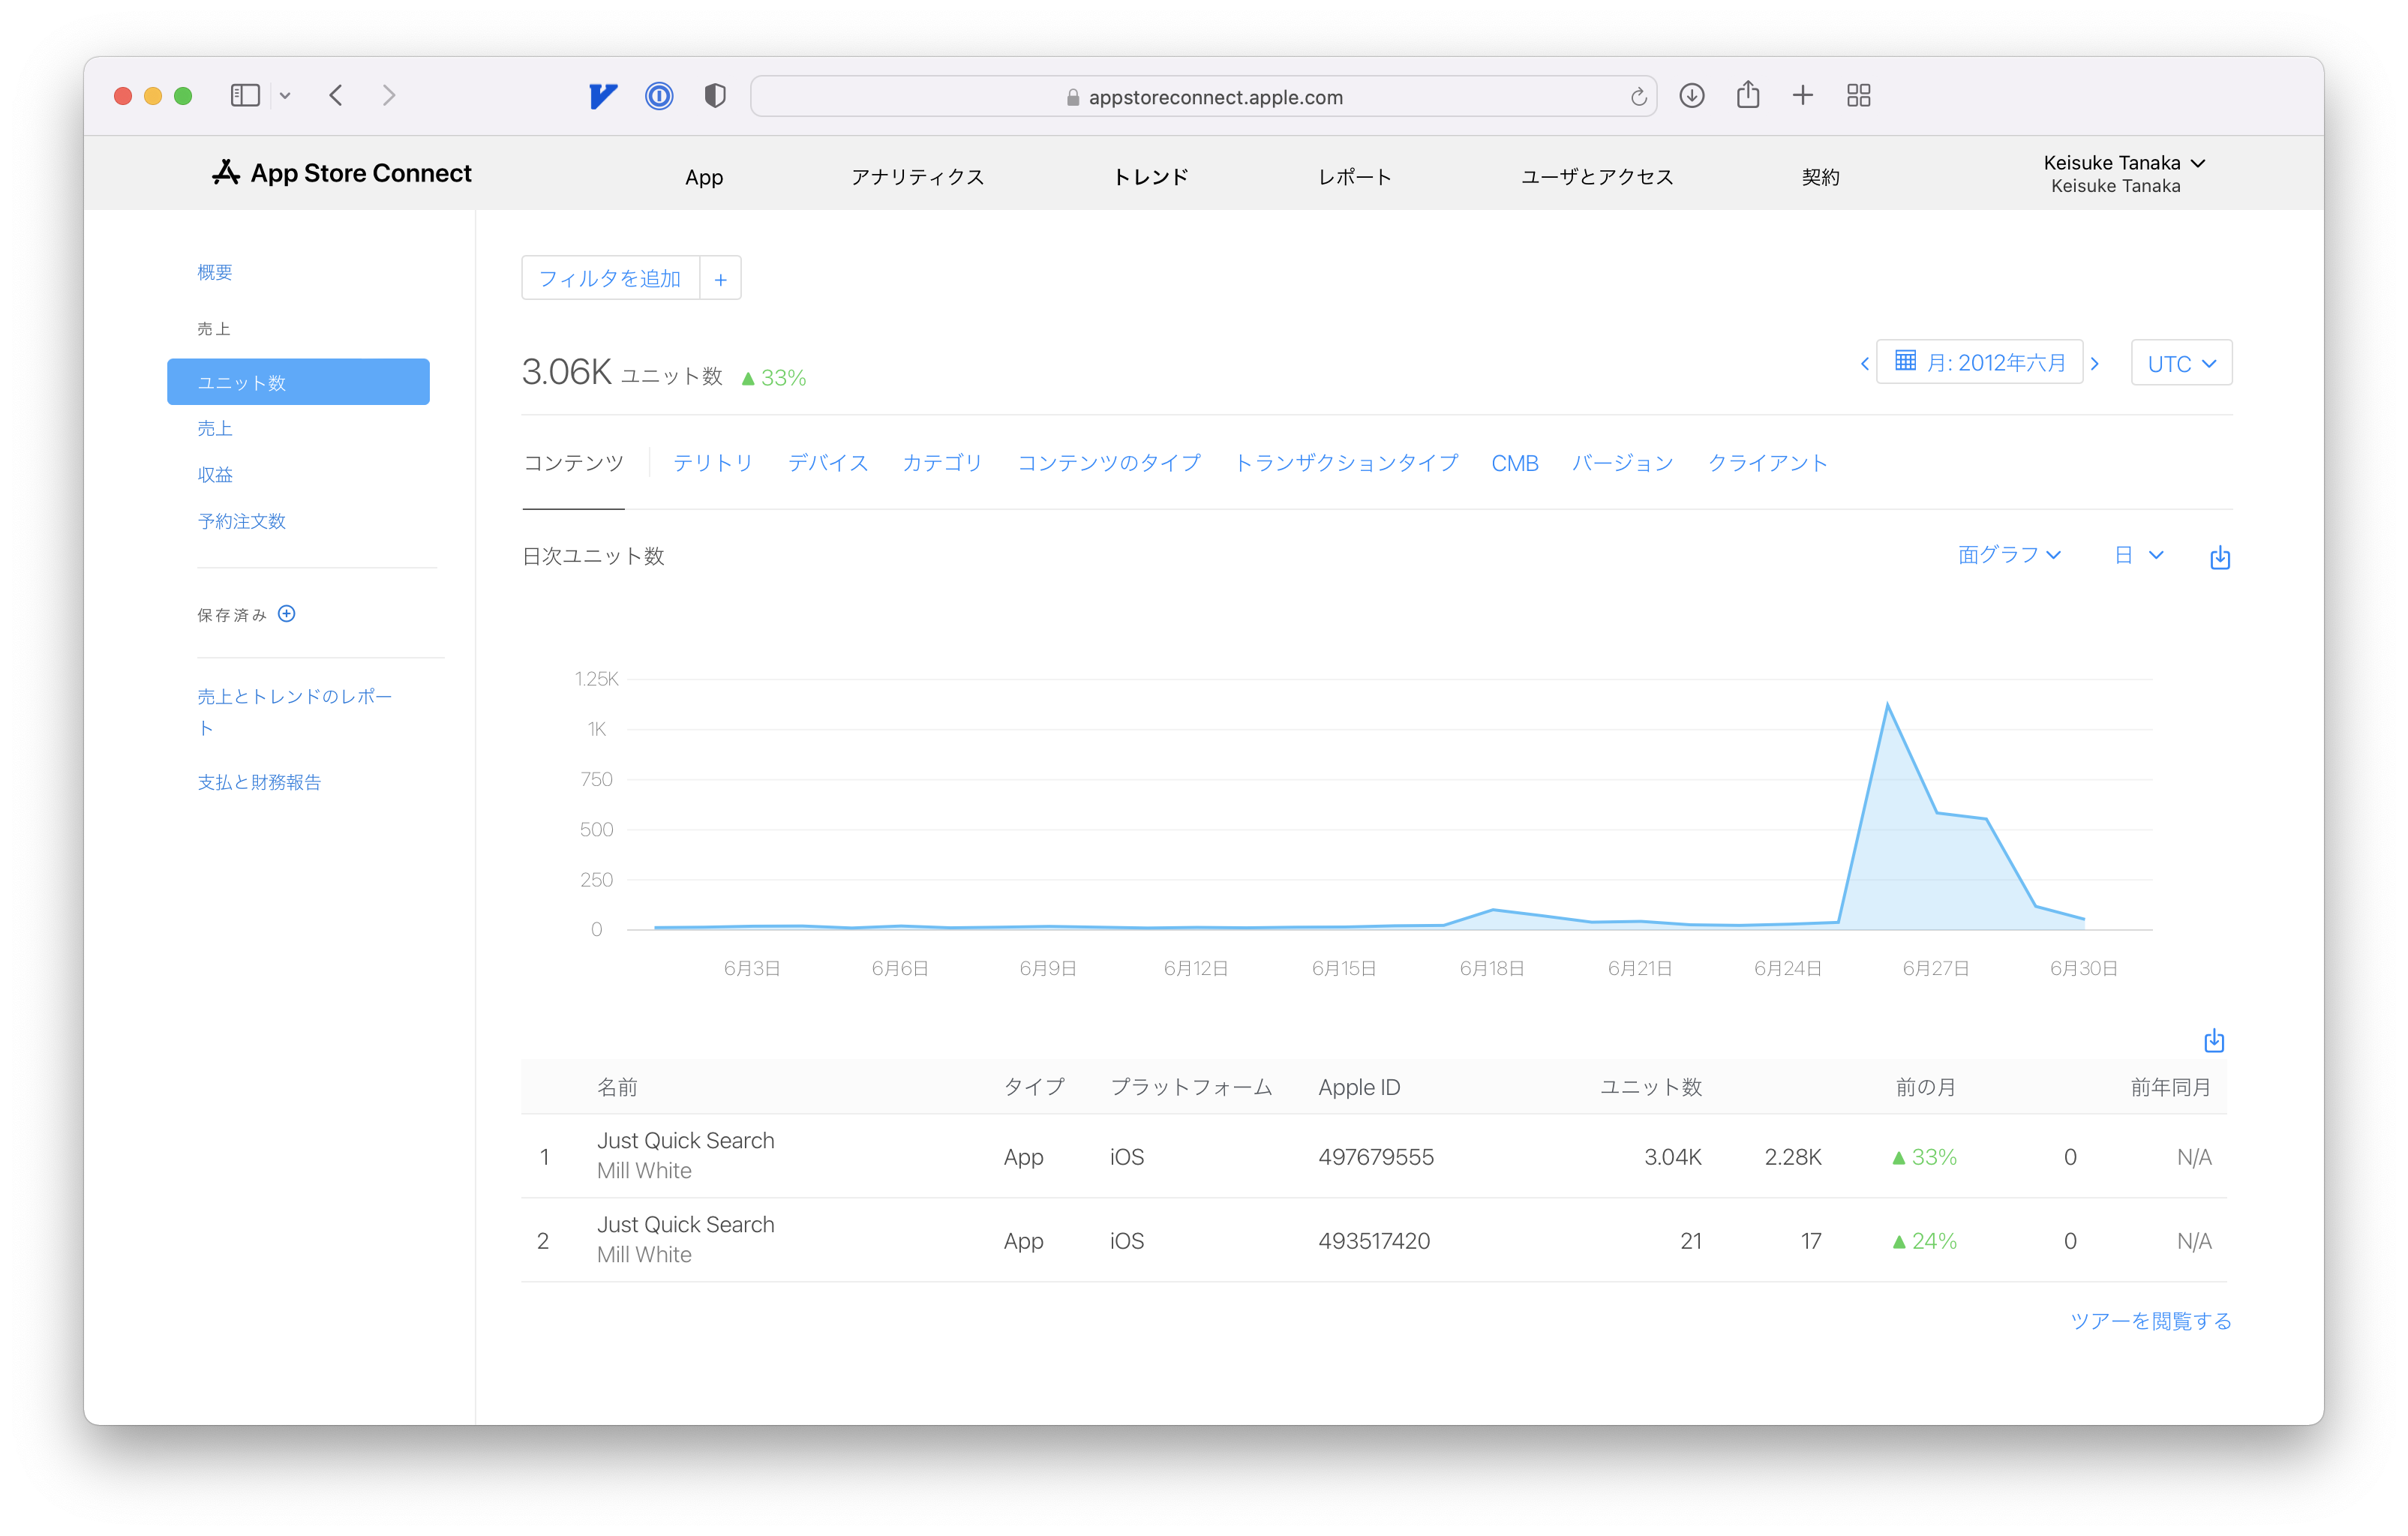This screenshot has height=1536, width=2408.
Task: Open the Share icon in Safari toolbar
Action: tap(1748, 95)
